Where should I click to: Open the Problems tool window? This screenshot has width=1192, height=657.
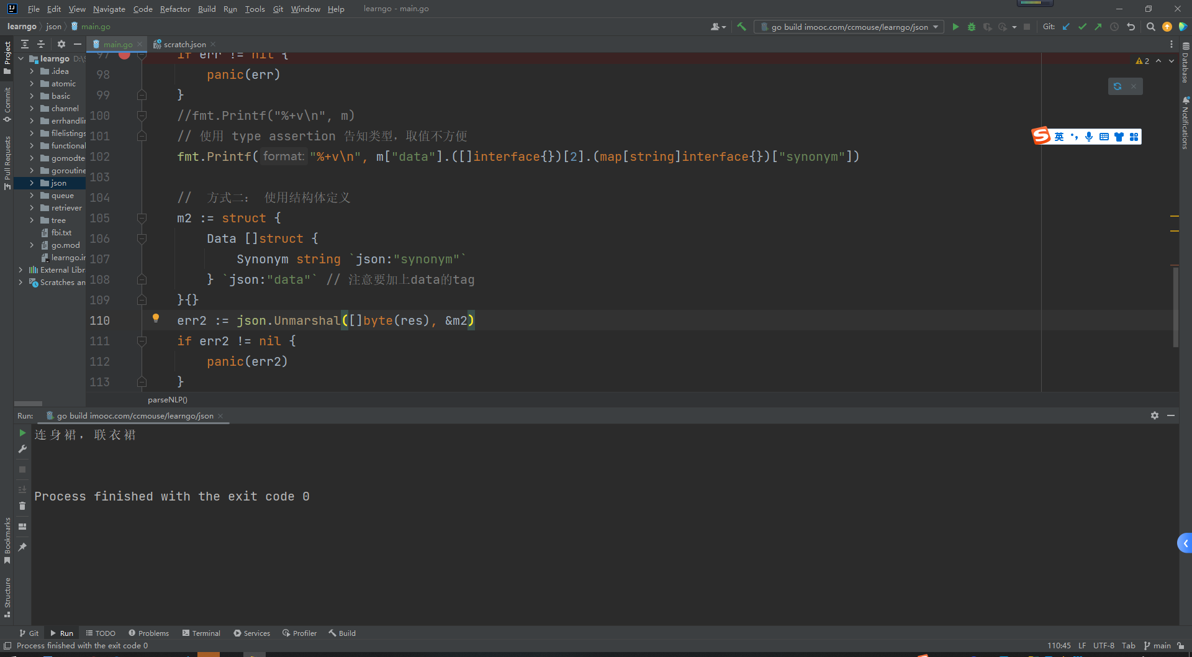click(148, 633)
